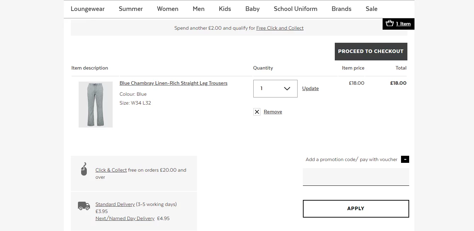Image resolution: width=474 pixels, height=231 pixels.
Task: Click the Update quantity link
Action: point(310,89)
